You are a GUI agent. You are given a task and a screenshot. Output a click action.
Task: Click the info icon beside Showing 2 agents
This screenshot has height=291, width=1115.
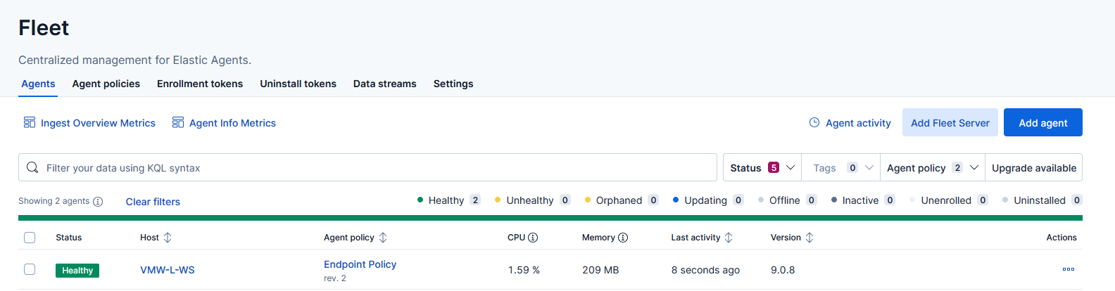[98, 202]
